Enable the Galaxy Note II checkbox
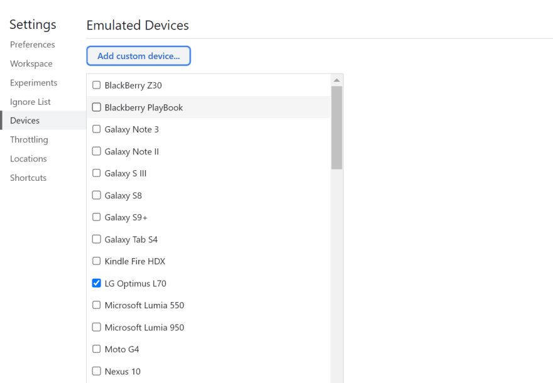 96,151
